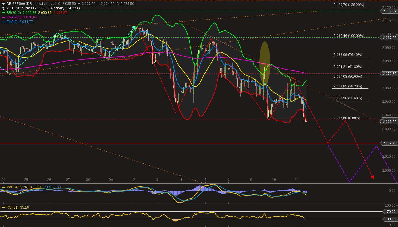The image size is (398, 227).
Task: Click the Dez label on the date axis
Action: tap(111, 180)
